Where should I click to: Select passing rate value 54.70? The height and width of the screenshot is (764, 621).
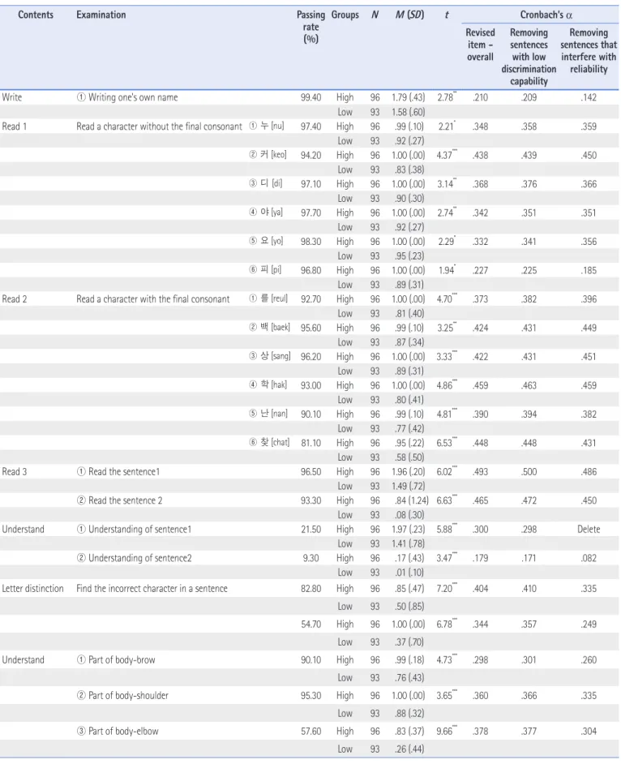310,625
